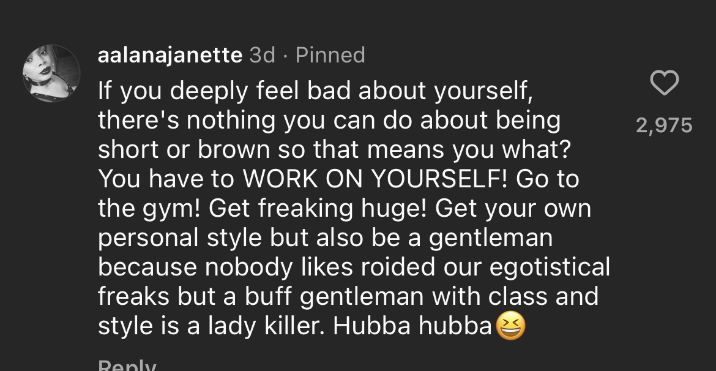Viewport: 716px width, 371px height.
Task: Open aalanajanette's profile picture
Action: pos(51,73)
